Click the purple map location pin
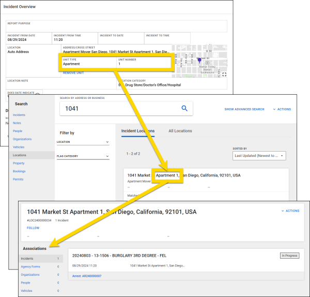The height and width of the screenshot is (297, 310). (199, 61)
